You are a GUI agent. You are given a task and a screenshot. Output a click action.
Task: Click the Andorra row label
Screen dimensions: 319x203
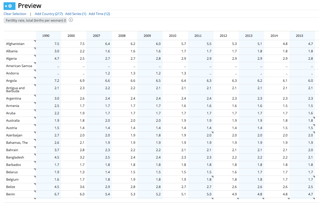12,73
